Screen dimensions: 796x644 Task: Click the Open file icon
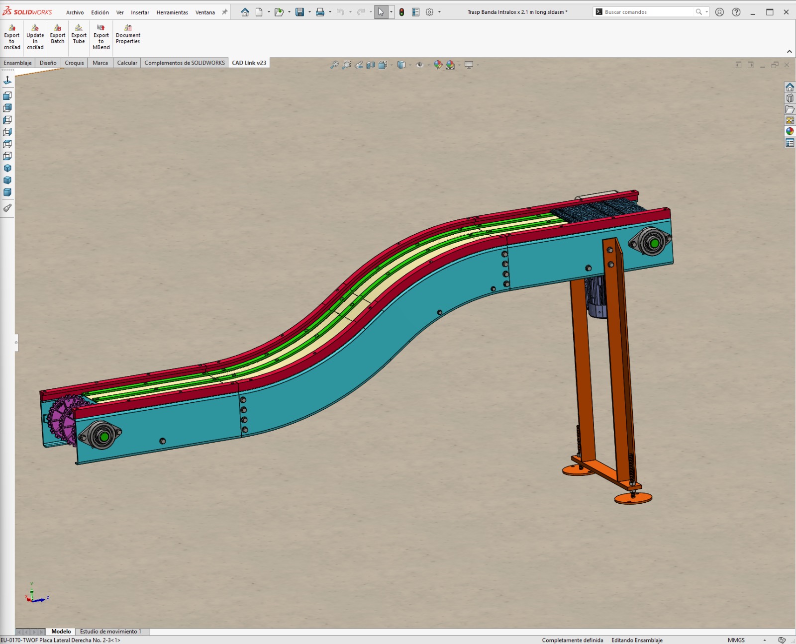pyautogui.click(x=279, y=12)
